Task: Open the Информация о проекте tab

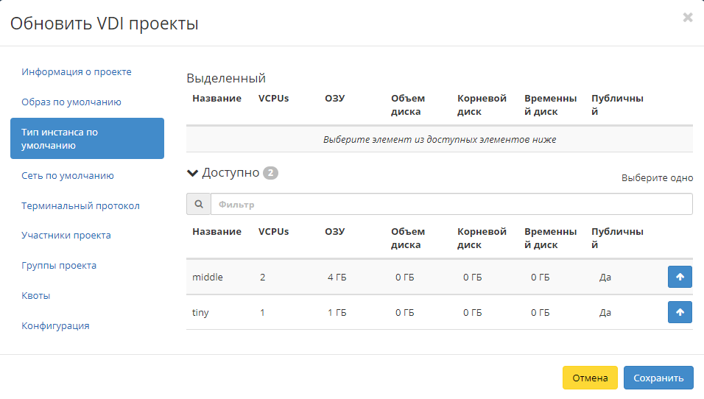Action: [77, 72]
